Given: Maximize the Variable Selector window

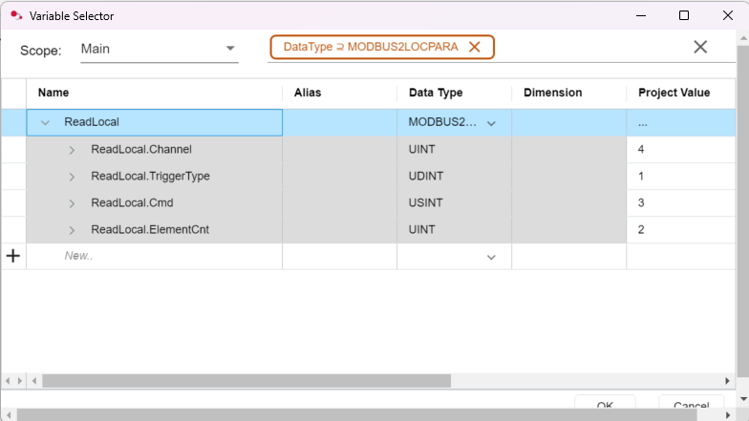Looking at the screenshot, I should tap(683, 15).
